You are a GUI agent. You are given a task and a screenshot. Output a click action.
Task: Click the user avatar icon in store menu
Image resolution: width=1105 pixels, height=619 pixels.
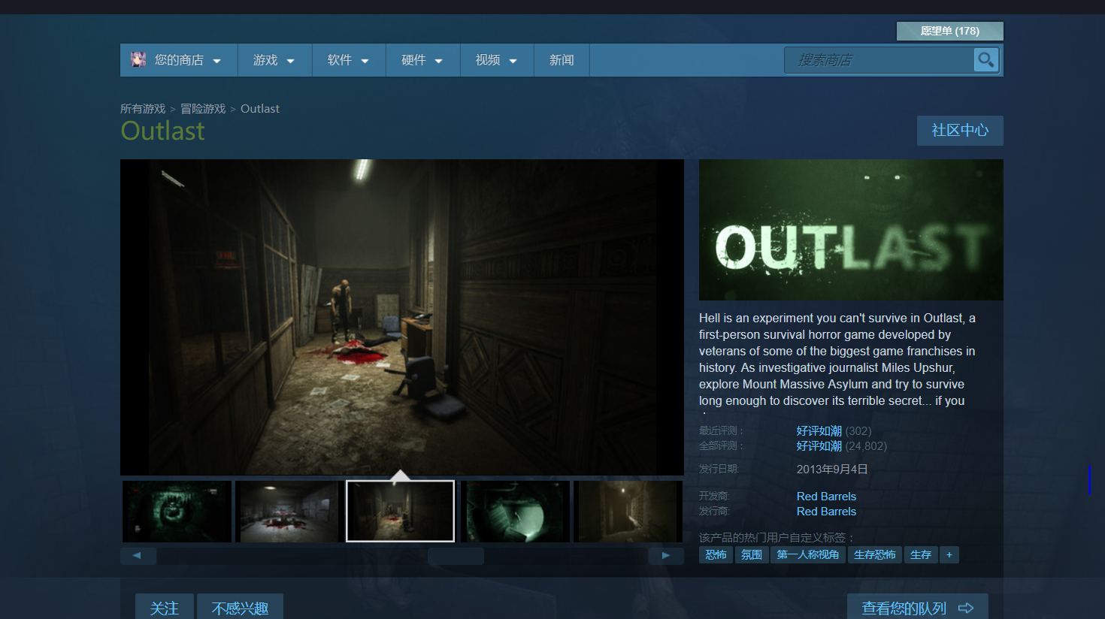point(138,60)
